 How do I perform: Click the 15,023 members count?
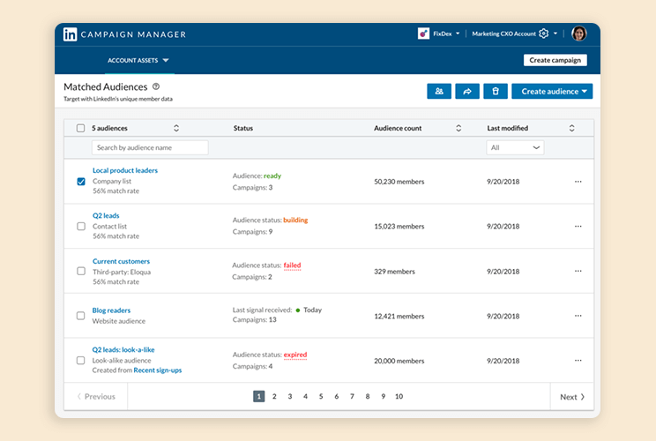click(x=399, y=227)
